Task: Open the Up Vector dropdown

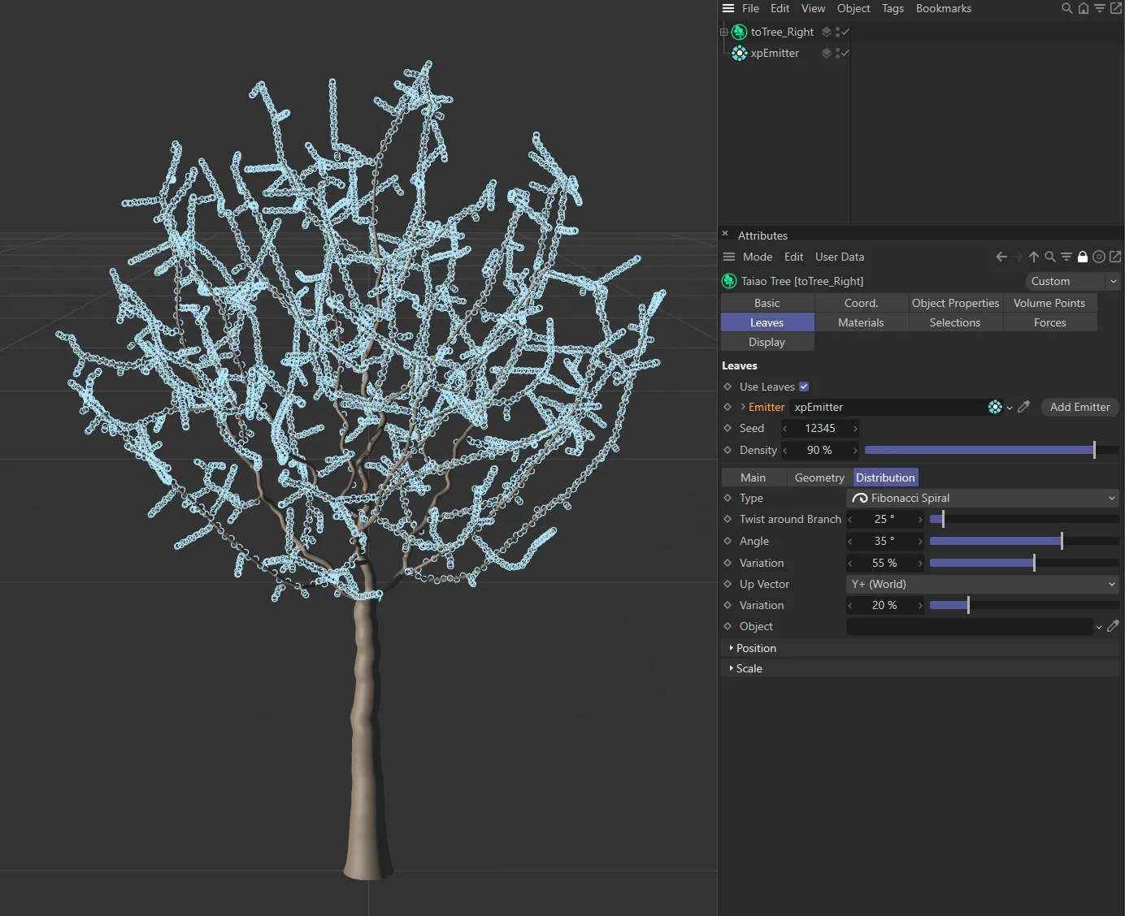Action: click(982, 584)
